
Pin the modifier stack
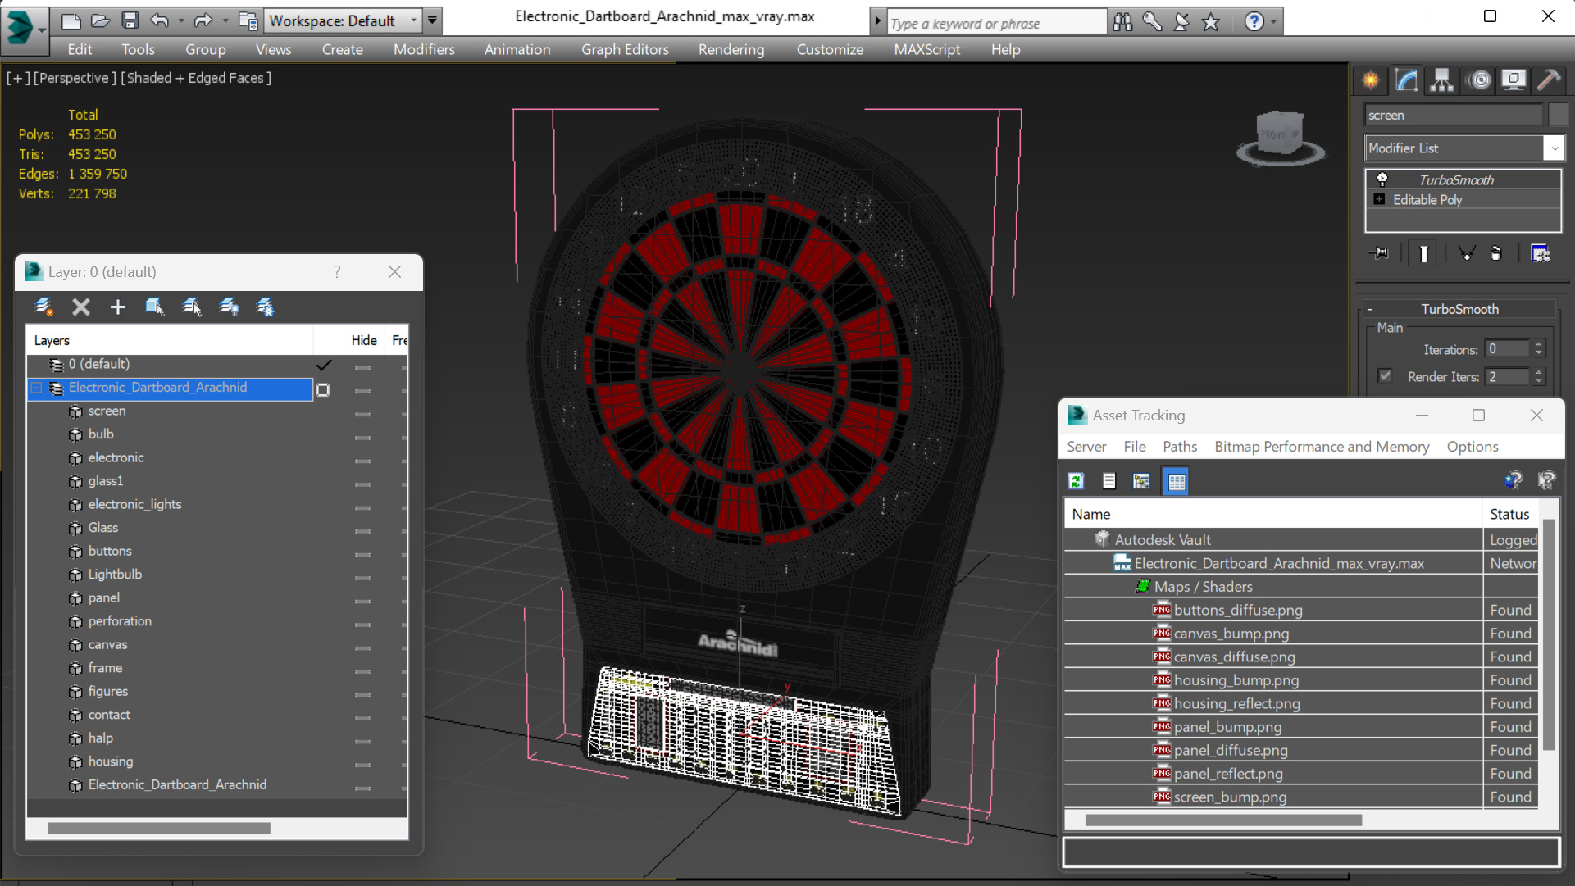pyautogui.click(x=1379, y=253)
